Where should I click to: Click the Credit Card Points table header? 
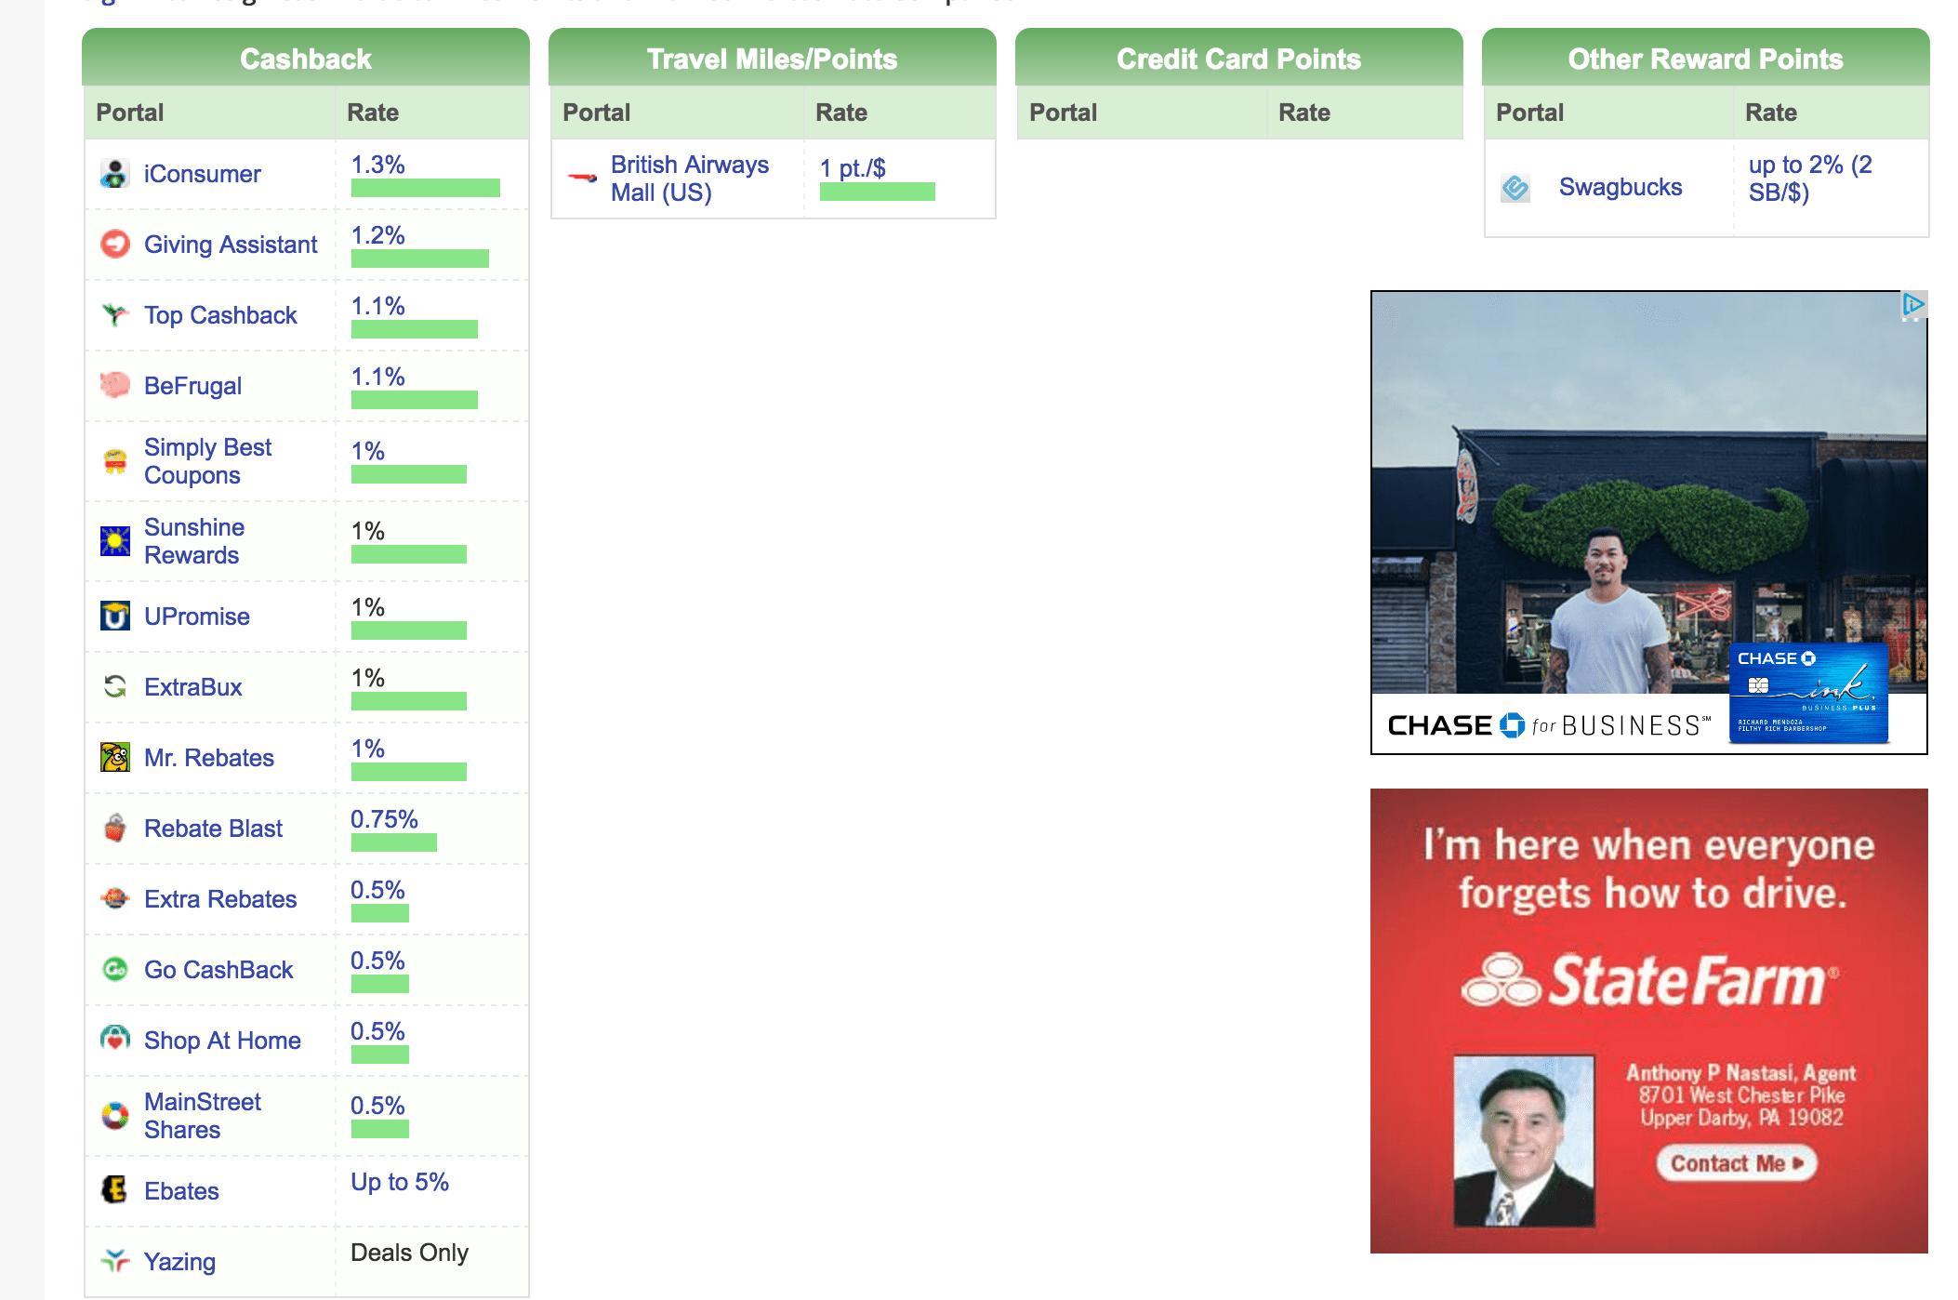1239,59
